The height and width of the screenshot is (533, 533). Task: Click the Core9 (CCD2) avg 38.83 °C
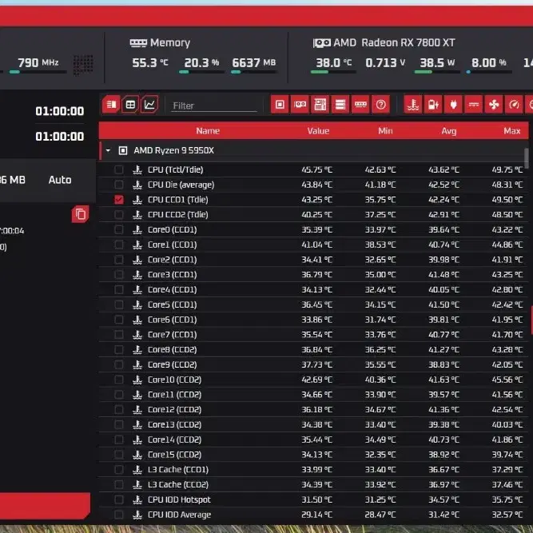click(x=444, y=364)
